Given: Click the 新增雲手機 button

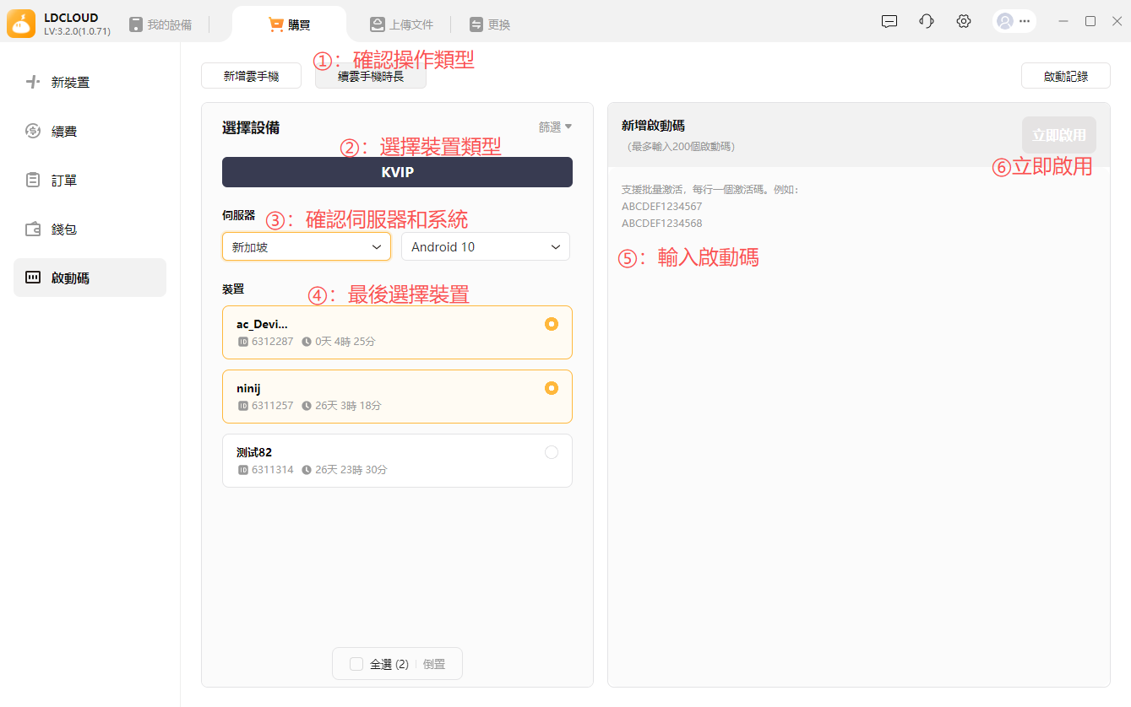Looking at the screenshot, I should pos(251,76).
